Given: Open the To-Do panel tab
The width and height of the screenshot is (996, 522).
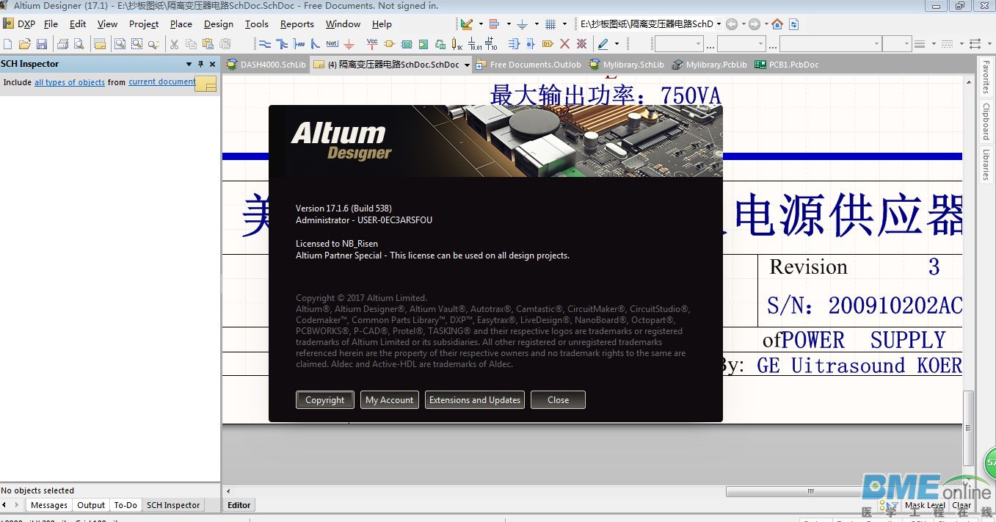Looking at the screenshot, I should point(126,505).
